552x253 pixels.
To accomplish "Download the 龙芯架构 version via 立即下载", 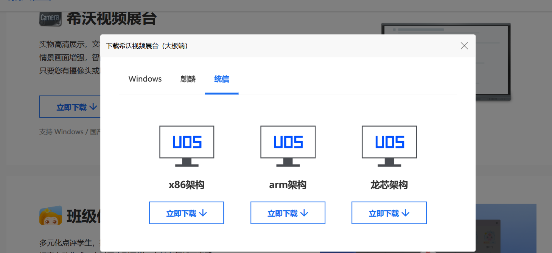I will pyautogui.click(x=389, y=213).
